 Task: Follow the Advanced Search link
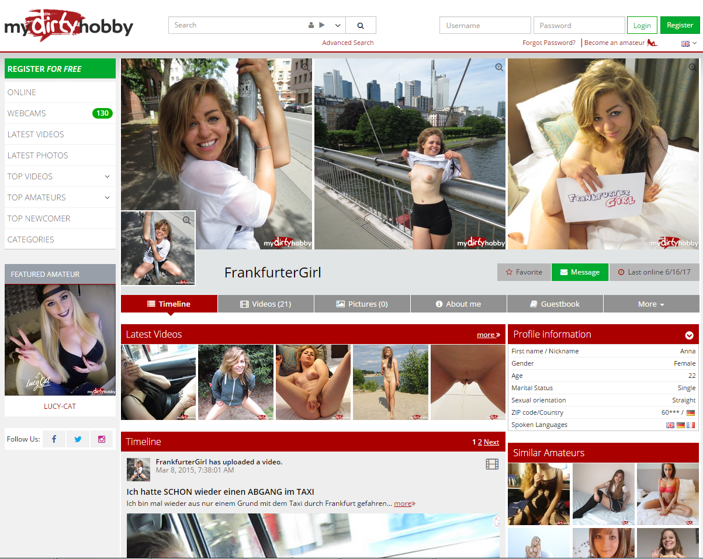click(348, 43)
